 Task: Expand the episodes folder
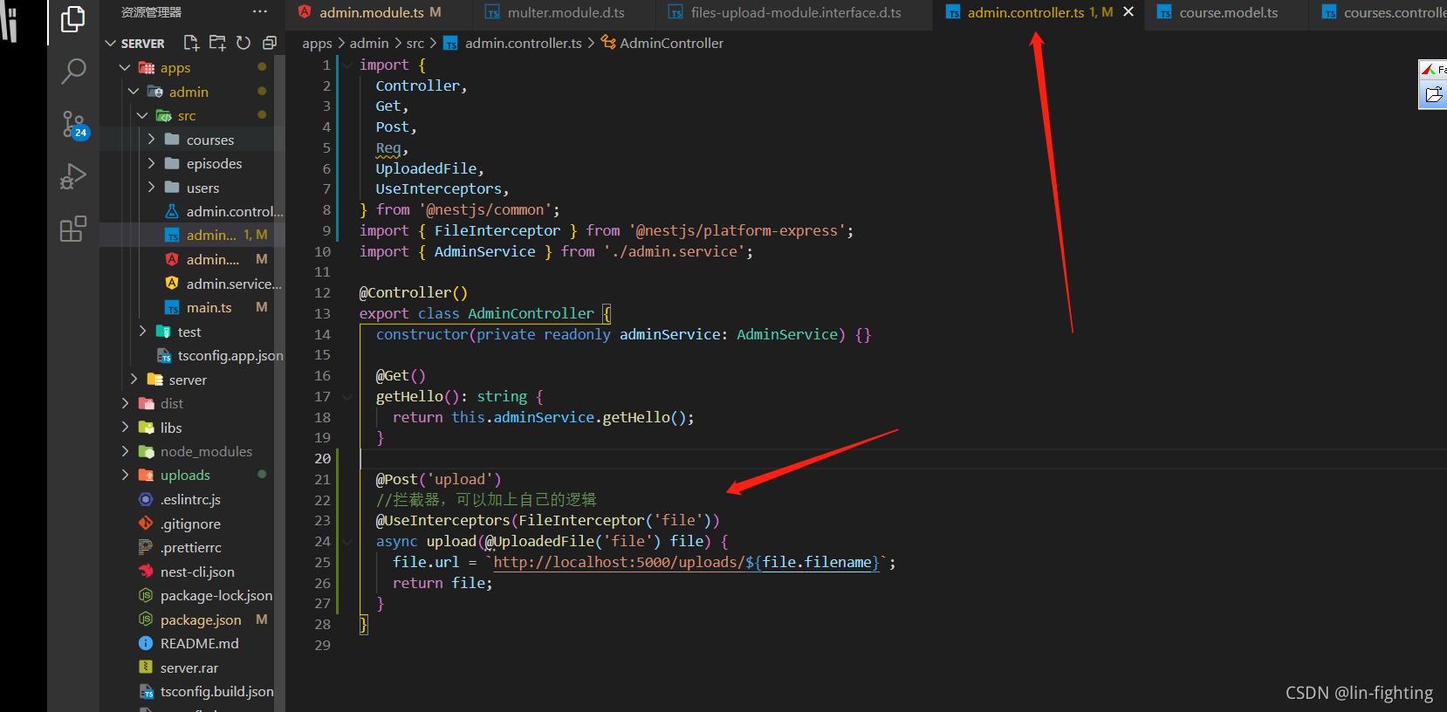click(151, 163)
